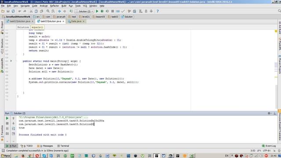281x158 pixels.
Task: Open the Ant Build side panel
Action: pyautogui.click(x=279, y=28)
